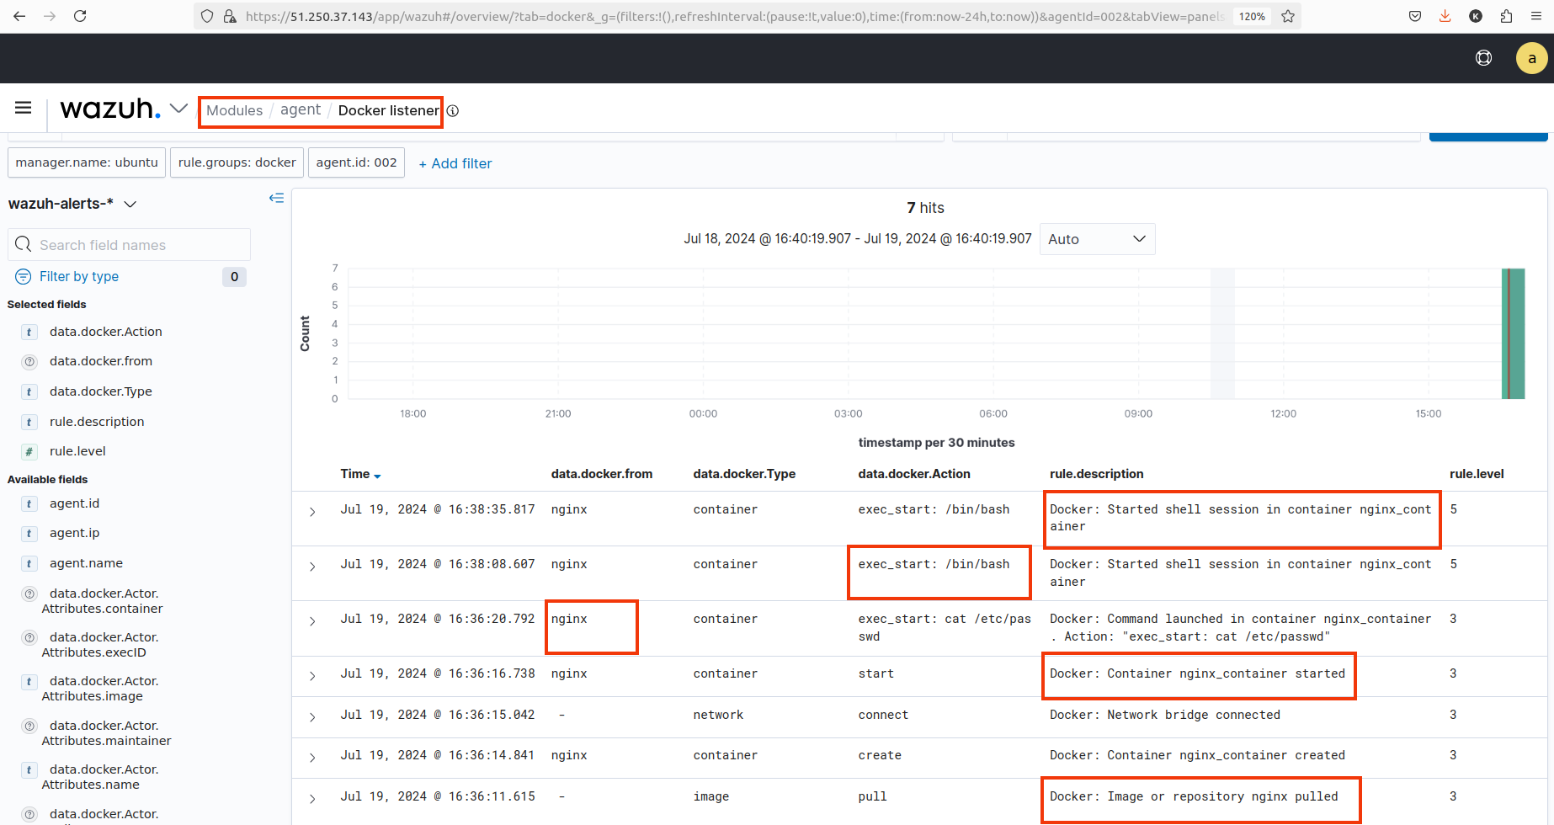Expand the Wazuh modules dropdown chevron
The height and width of the screenshot is (825, 1554).
point(178,109)
